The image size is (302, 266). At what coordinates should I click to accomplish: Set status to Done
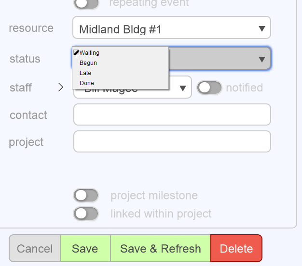(87, 83)
